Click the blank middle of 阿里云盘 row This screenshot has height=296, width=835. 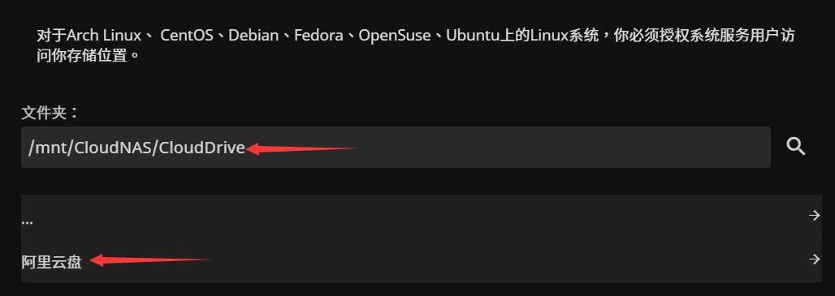click(x=479, y=260)
